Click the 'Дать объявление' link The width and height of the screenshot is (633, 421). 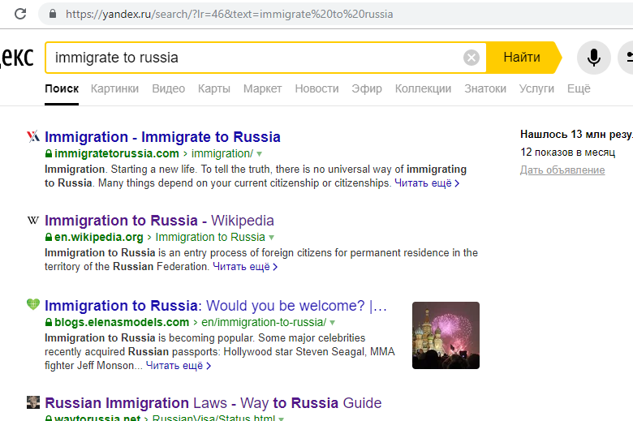[x=562, y=170]
